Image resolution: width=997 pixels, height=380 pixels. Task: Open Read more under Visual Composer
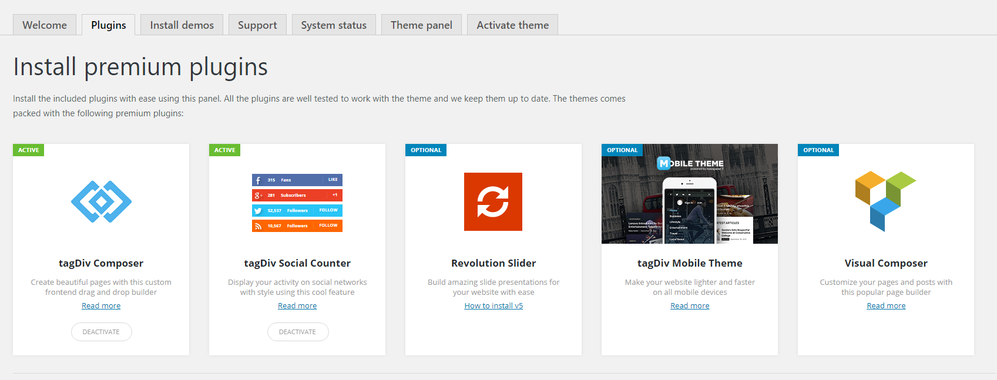[886, 305]
